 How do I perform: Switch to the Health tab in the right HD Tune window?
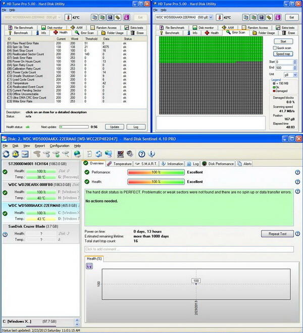click(x=212, y=33)
